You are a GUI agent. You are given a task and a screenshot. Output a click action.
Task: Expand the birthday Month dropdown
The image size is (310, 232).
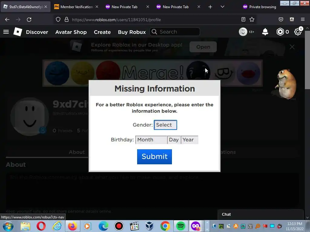pyautogui.click(x=151, y=140)
